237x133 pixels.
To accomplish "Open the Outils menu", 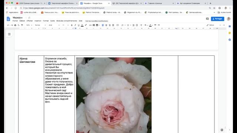I will coord(53,21).
